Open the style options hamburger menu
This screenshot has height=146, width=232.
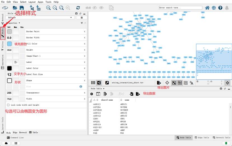81,17
